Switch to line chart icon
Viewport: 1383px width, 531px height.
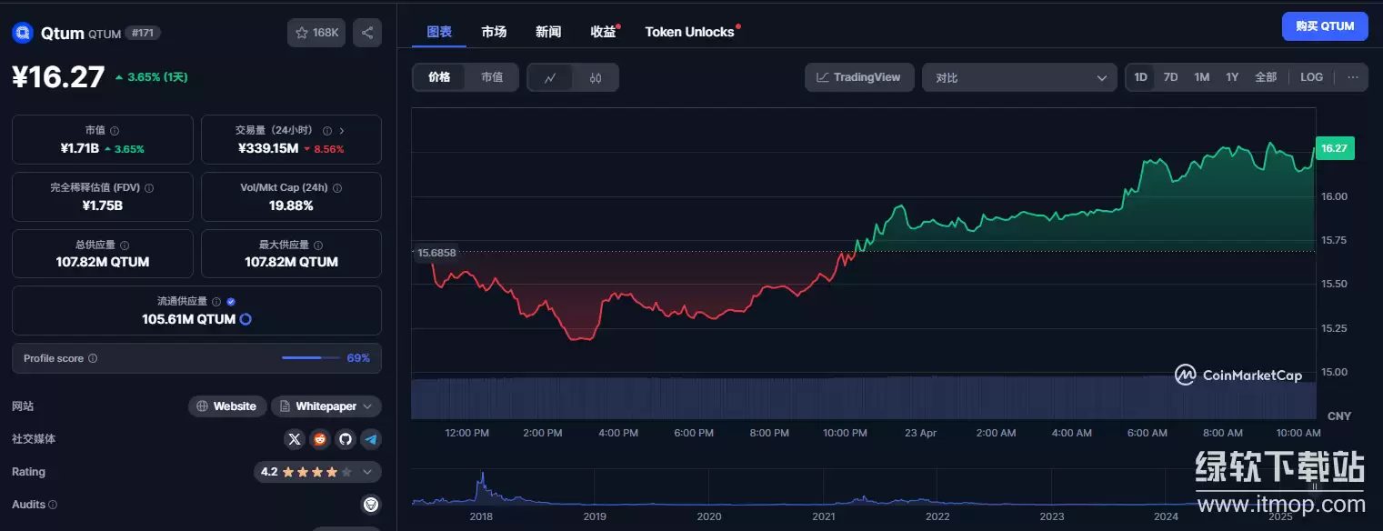click(x=550, y=77)
